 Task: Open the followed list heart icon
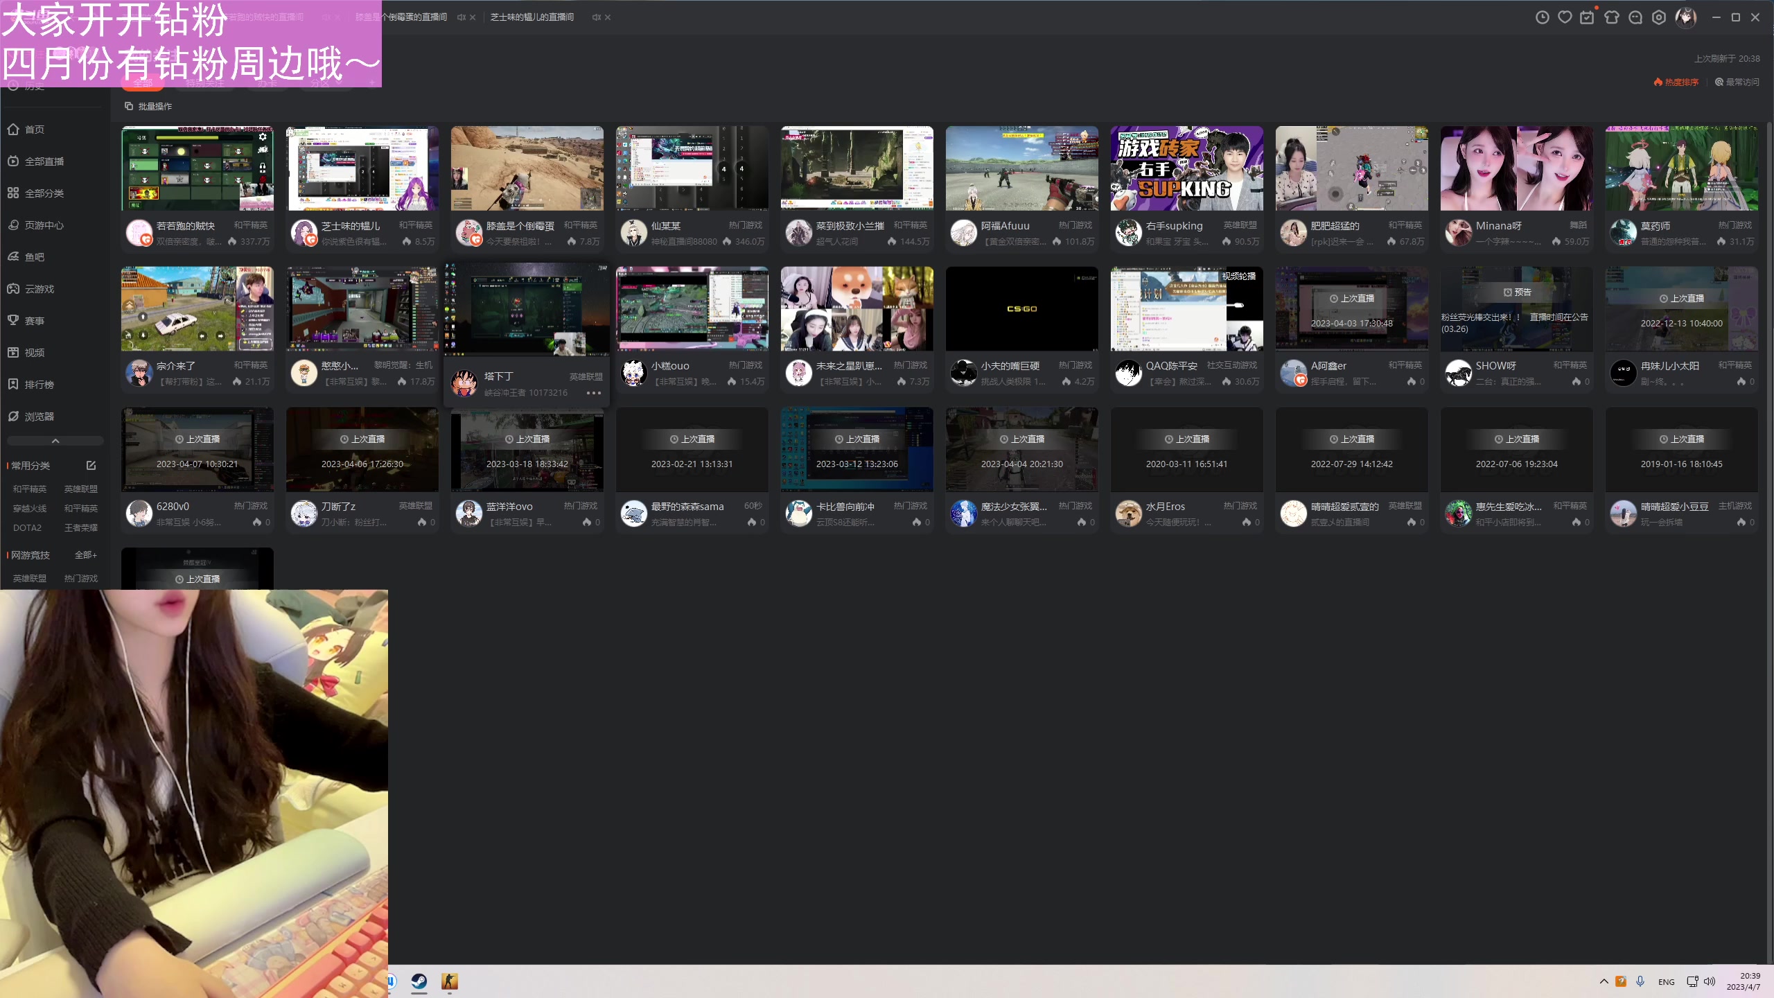click(1565, 17)
